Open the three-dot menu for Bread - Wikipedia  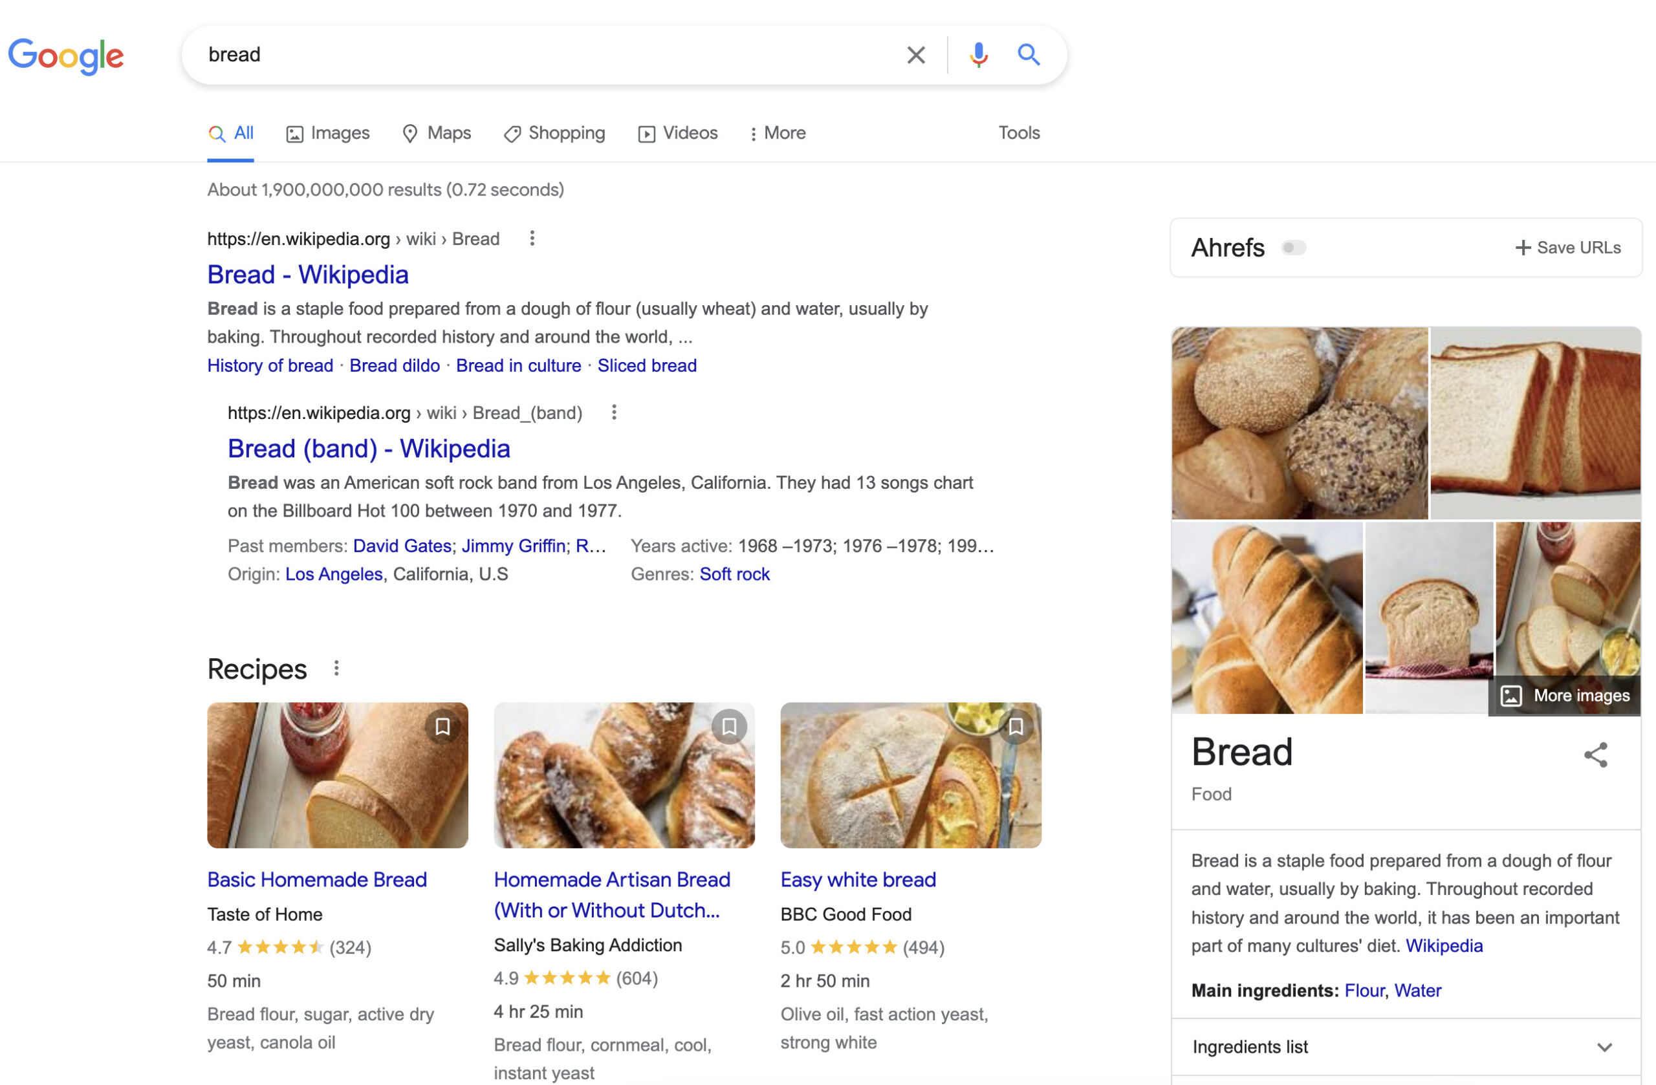pos(532,238)
